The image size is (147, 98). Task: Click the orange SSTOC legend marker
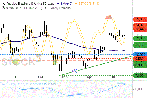(x=76, y=4)
